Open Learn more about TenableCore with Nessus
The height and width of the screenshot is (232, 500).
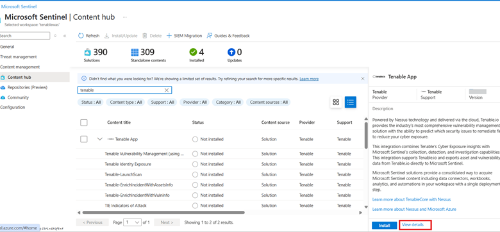coord(412,199)
